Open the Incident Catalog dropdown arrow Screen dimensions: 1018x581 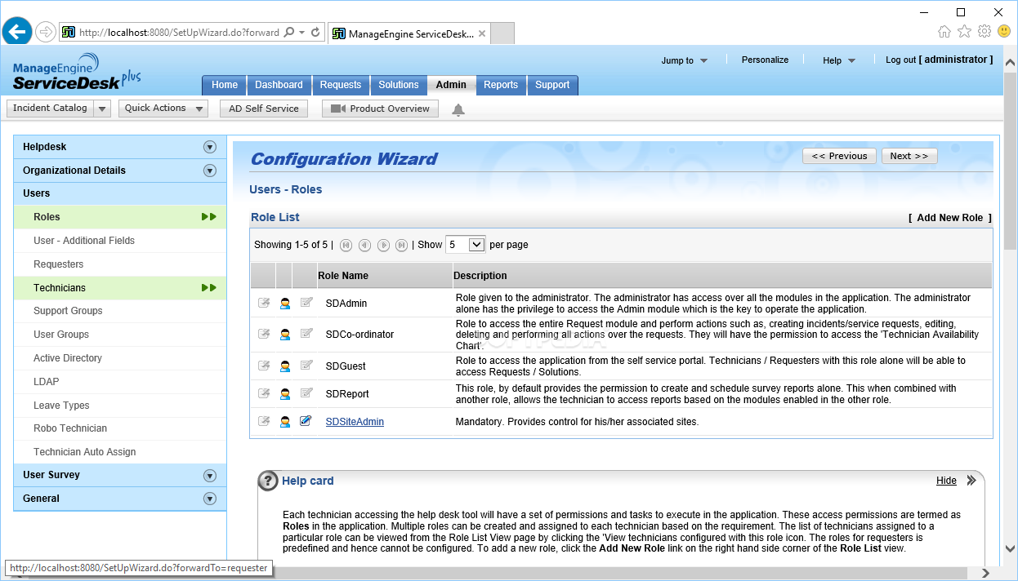click(102, 109)
